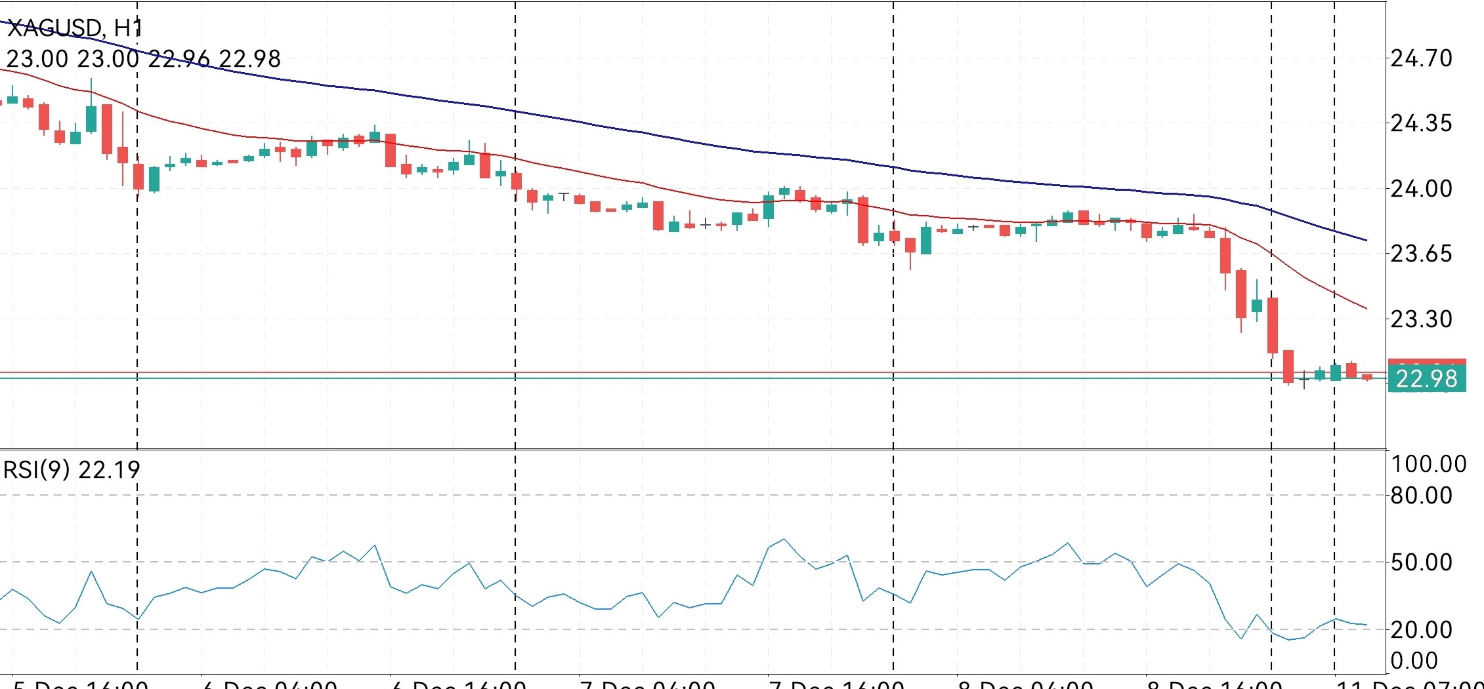1484x689 pixels.
Task: Click the 24.35 price scale label
Action: pos(1422,123)
